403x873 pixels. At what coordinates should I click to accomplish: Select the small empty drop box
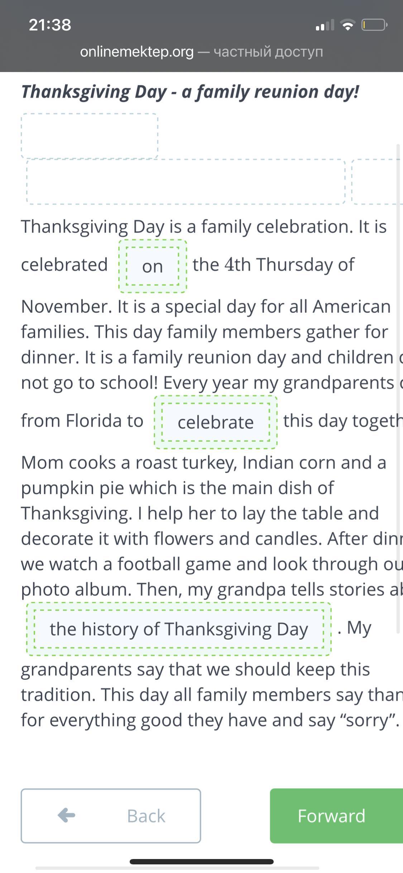(x=90, y=135)
